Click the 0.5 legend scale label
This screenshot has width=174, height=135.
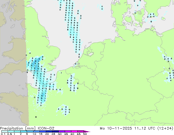point(9,134)
